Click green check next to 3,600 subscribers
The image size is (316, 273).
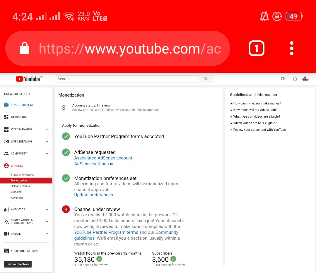coord(173,259)
